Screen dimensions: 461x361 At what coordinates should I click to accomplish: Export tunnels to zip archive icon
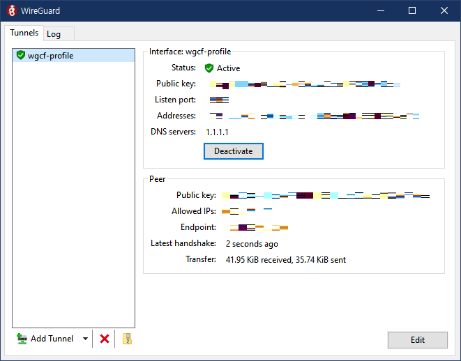tap(127, 339)
